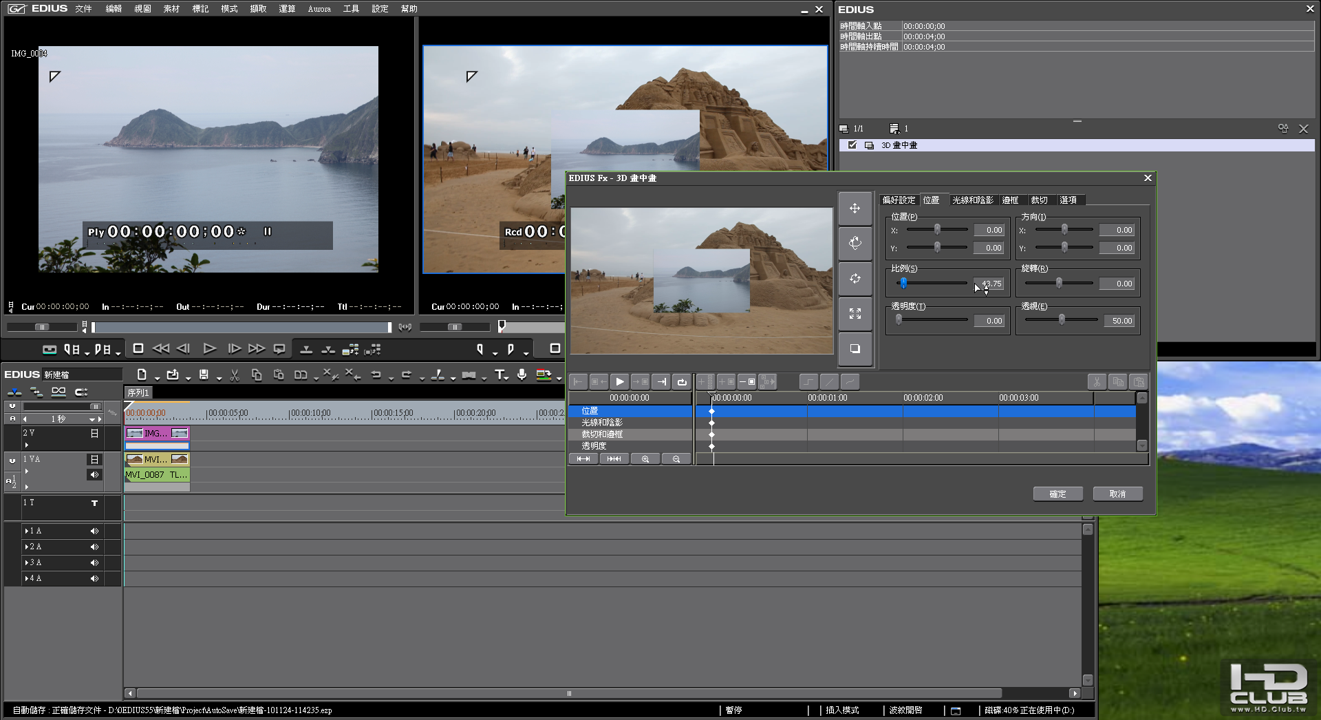Mute audio on the 1 VA track
This screenshot has height=720, width=1321.
pyautogui.click(x=94, y=475)
